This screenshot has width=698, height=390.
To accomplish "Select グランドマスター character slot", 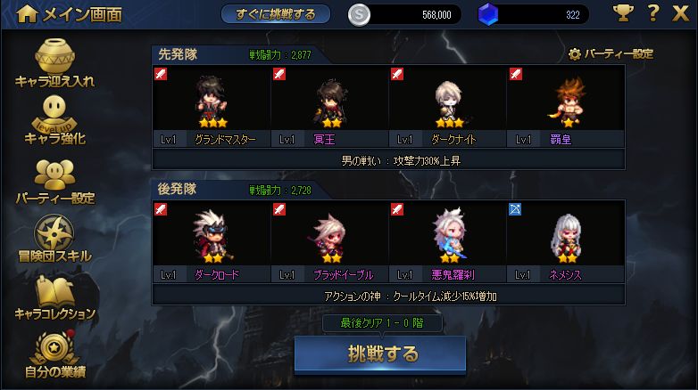I will pyautogui.click(x=212, y=107).
